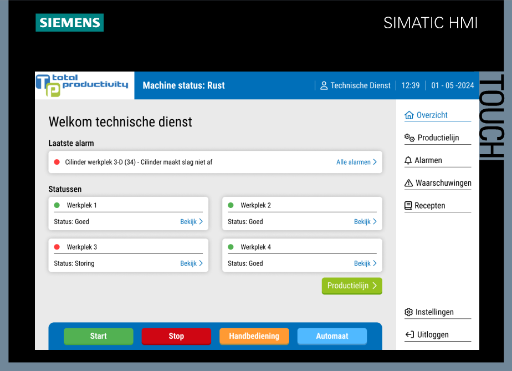512x371 pixels.
Task: Open Bekijk for Werkplek 1
Action: [x=191, y=222]
